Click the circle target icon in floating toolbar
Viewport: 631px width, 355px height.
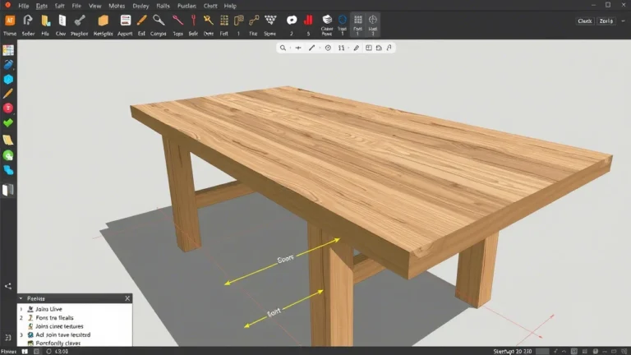pos(328,48)
